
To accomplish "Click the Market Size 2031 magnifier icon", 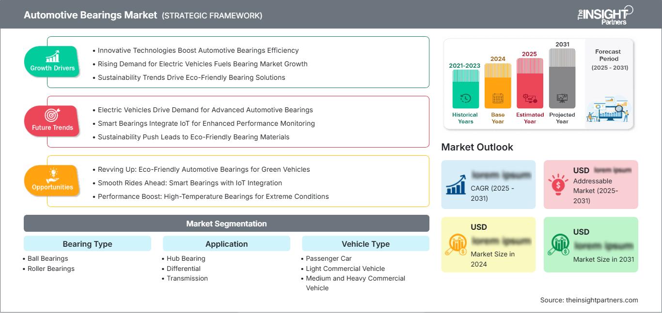I will pyautogui.click(x=559, y=244).
